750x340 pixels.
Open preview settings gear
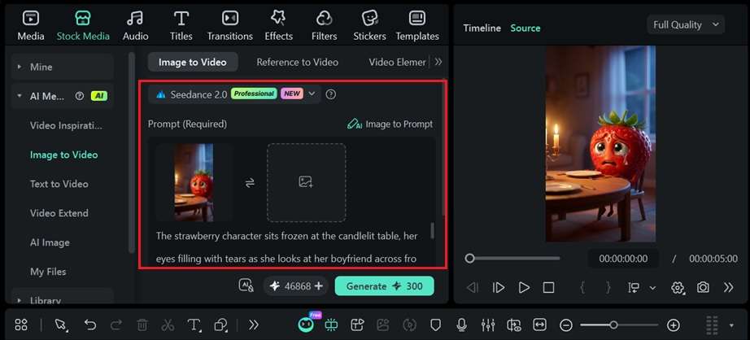(678, 287)
